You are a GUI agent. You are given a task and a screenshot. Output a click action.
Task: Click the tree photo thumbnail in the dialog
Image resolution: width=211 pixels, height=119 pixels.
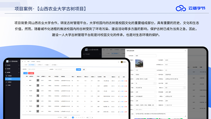tap(139, 63)
